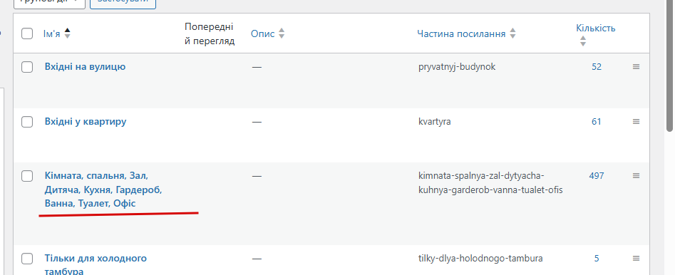Click sort arrows next to Опис header
Screen dimensions: 675x275
click(282, 33)
